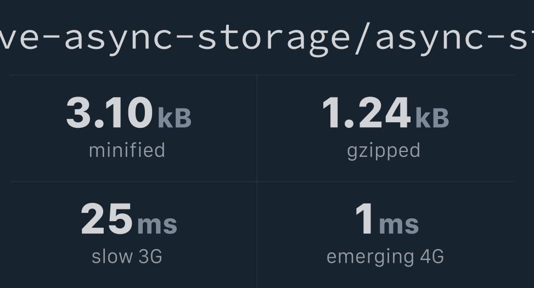This screenshot has height=288, width=534.
Task: Click the kB unit beside 1.24
Action: (x=432, y=118)
